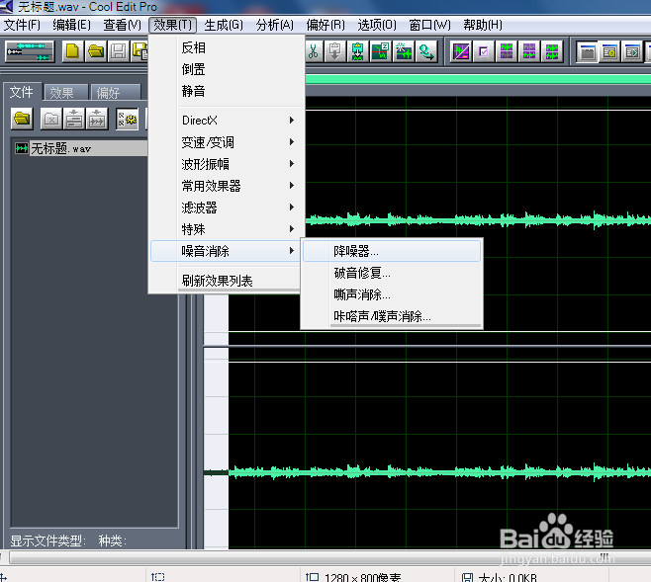Open the 偏好(R) menu
Image resolution: width=651 pixels, height=582 pixels.
(x=325, y=25)
